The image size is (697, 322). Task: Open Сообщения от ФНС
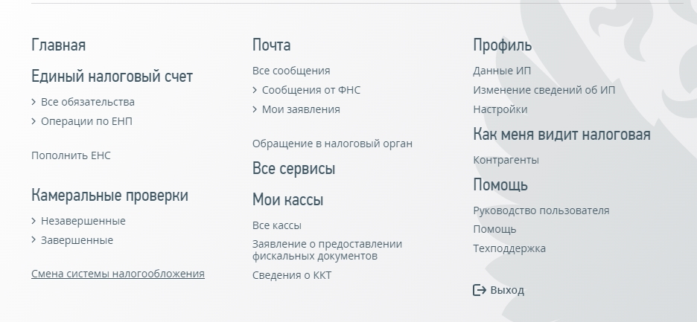coord(311,90)
